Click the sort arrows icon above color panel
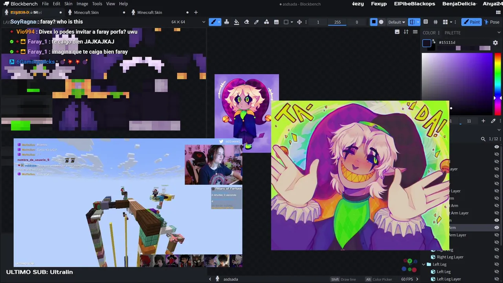This screenshot has width=503, height=283. [x=406, y=32]
